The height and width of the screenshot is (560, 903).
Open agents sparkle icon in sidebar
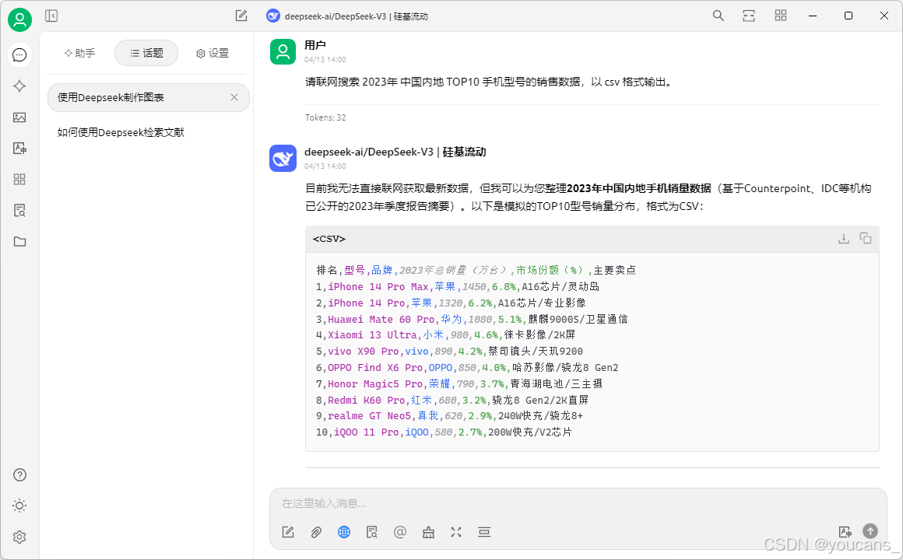click(19, 86)
